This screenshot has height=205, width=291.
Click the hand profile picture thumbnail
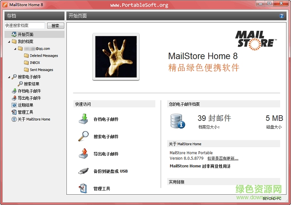(116, 57)
